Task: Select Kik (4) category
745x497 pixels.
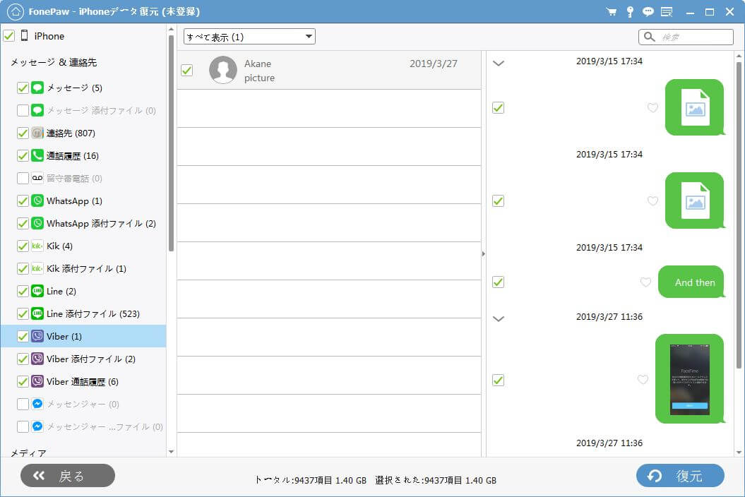Action: coord(83,246)
